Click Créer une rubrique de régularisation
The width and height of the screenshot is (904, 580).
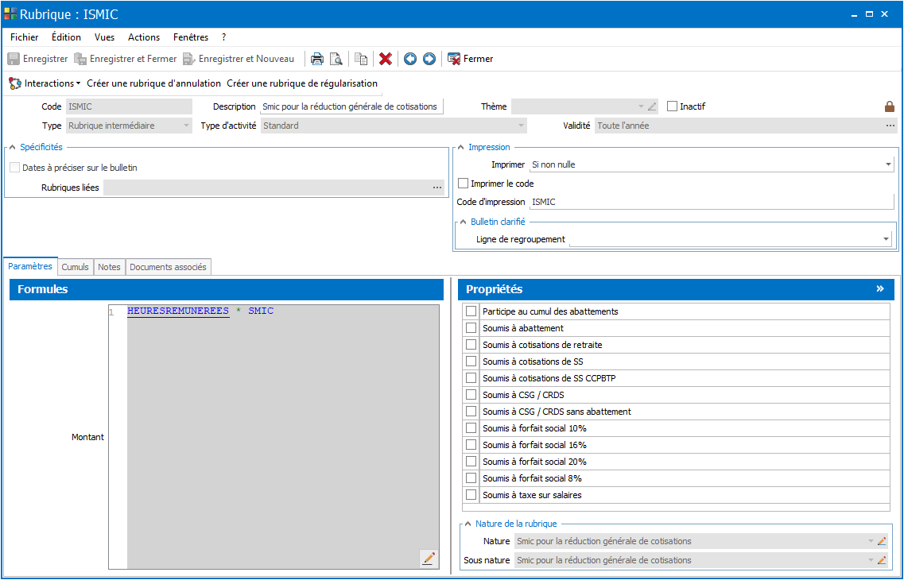302,83
